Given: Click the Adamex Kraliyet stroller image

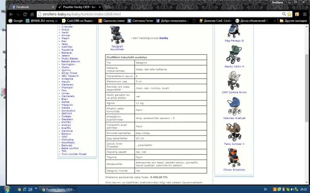Looking at the screenshot, I should (x=234, y=107).
